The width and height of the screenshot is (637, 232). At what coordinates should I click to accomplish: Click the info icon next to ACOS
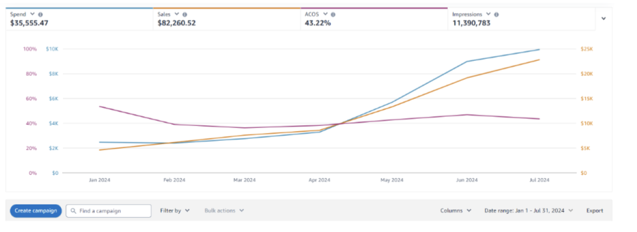point(333,15)
